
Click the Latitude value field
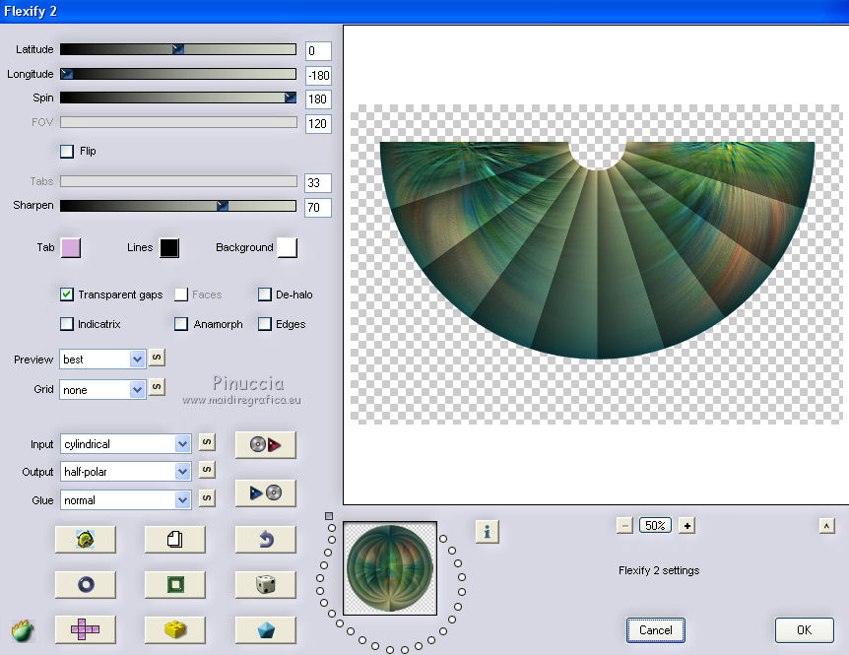point(318,51)
